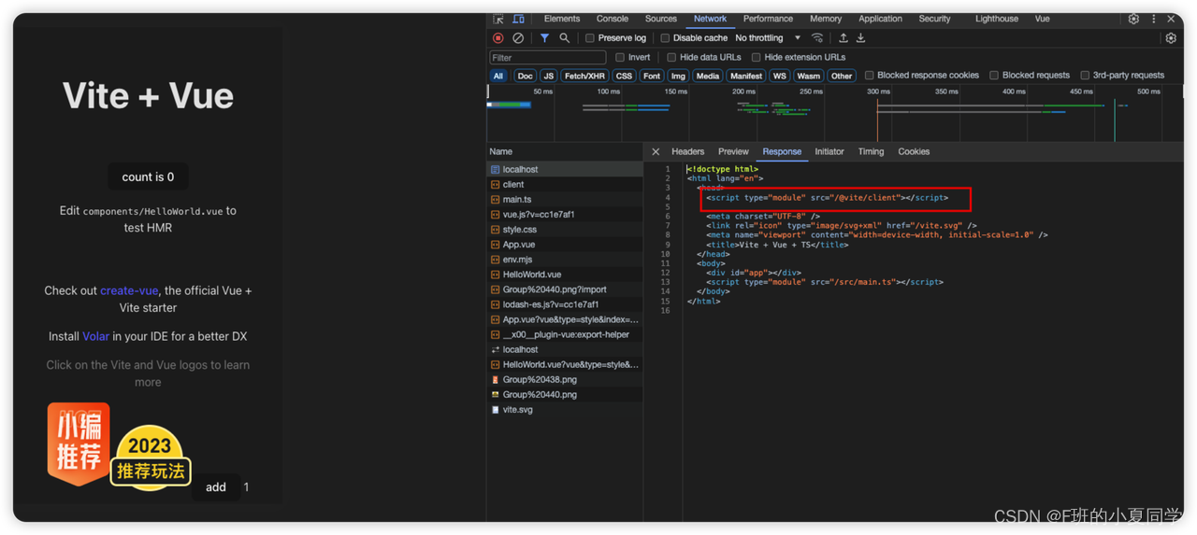Open the Application tab

pyautogui.click(x=881, y=19)
